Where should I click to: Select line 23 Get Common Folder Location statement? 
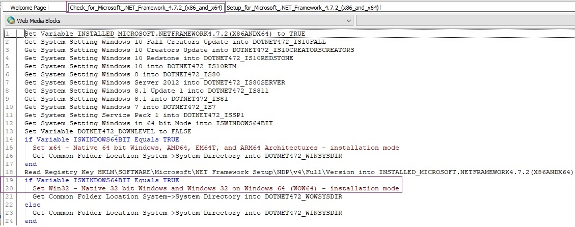pyautogui.click(x=187, y=213)
